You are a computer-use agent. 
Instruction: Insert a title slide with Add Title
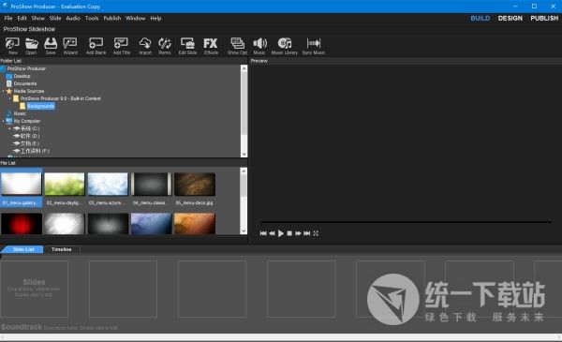pyautogui.click(x=122, y=46)
